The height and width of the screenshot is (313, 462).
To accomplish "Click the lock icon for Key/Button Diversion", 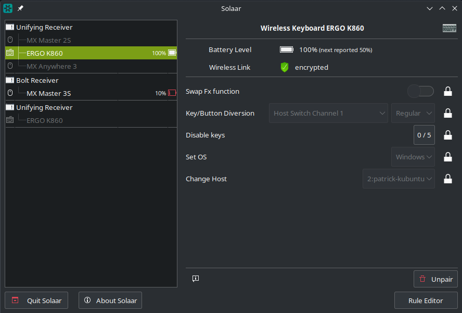I will tap(447, 114).
